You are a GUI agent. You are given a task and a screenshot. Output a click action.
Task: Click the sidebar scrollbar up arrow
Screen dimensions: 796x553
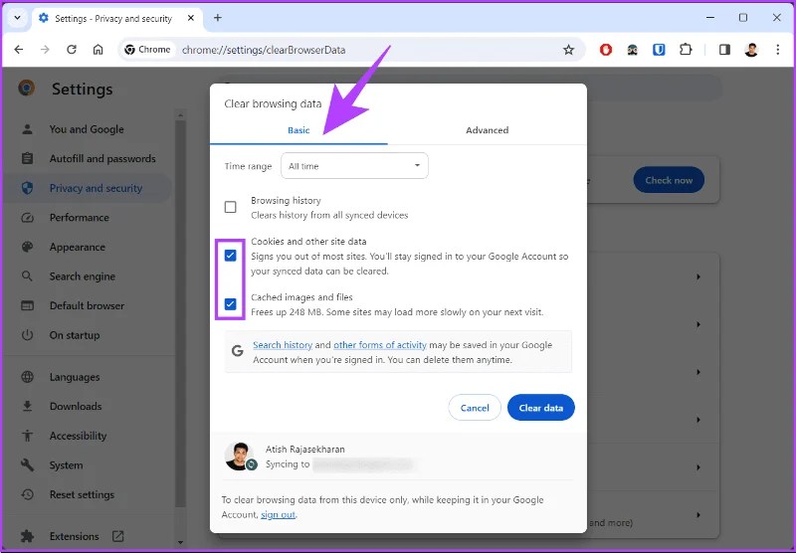pos(180,115)
